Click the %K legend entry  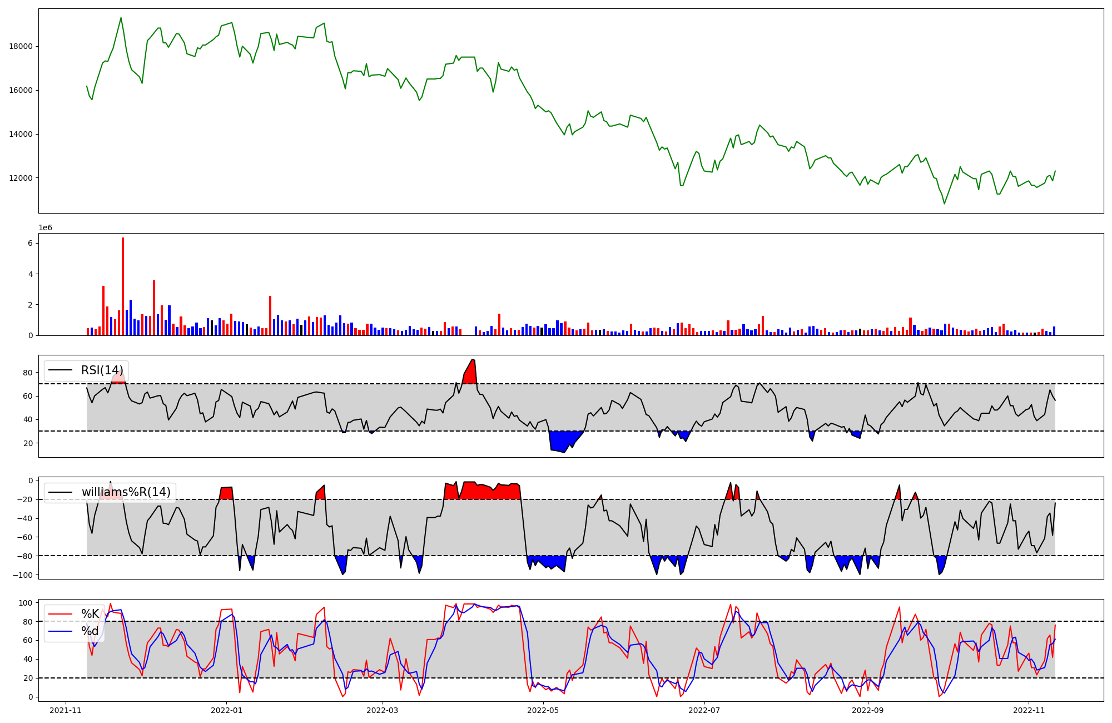[90, 614]
